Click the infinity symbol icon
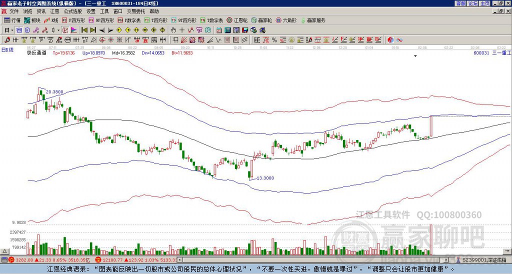 coord(399,40)
